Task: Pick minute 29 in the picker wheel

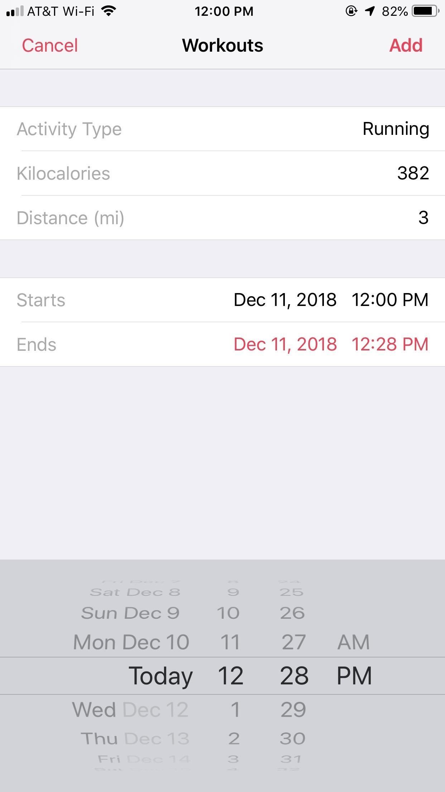Action: (x=293, y=709)
